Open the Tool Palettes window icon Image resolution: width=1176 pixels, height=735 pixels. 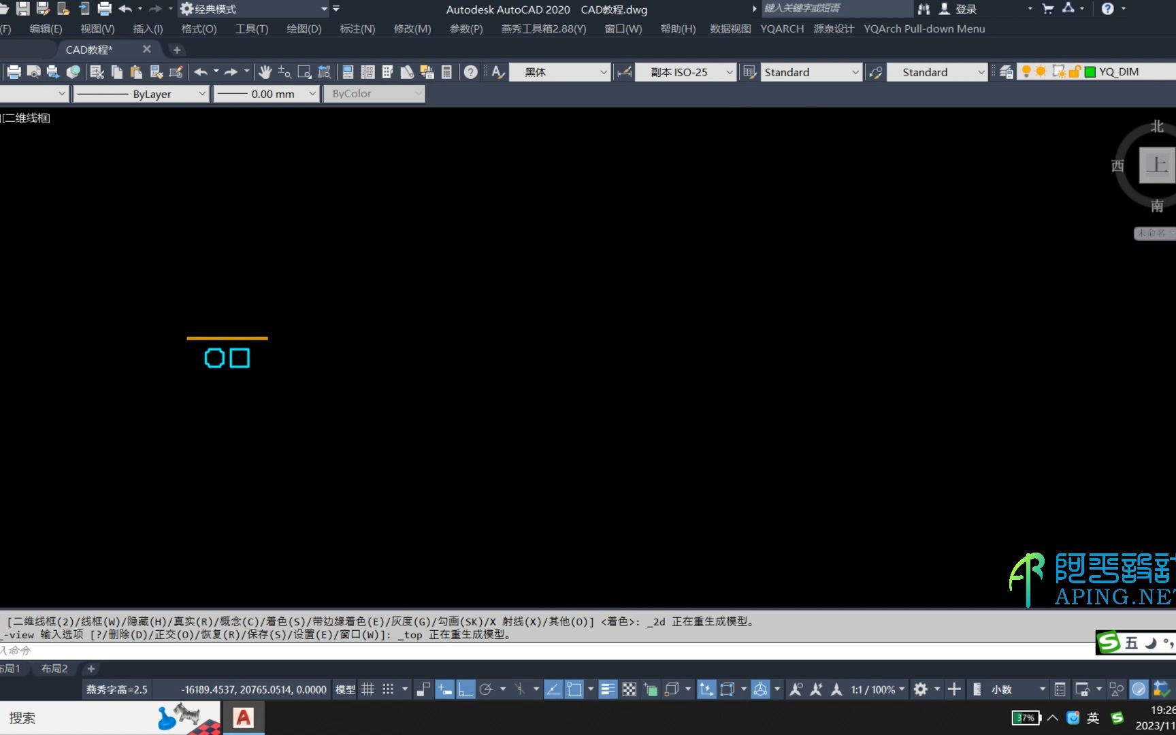pyautogui.click(x=387, y=72)
